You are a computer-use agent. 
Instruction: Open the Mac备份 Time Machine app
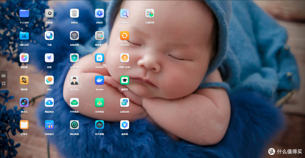[74, 125]
